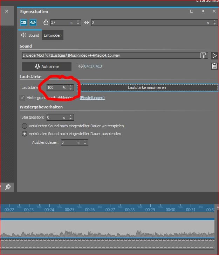Toggle the eye visibility icon
This screenshot has height=255, width=219.
click(33, 22)
